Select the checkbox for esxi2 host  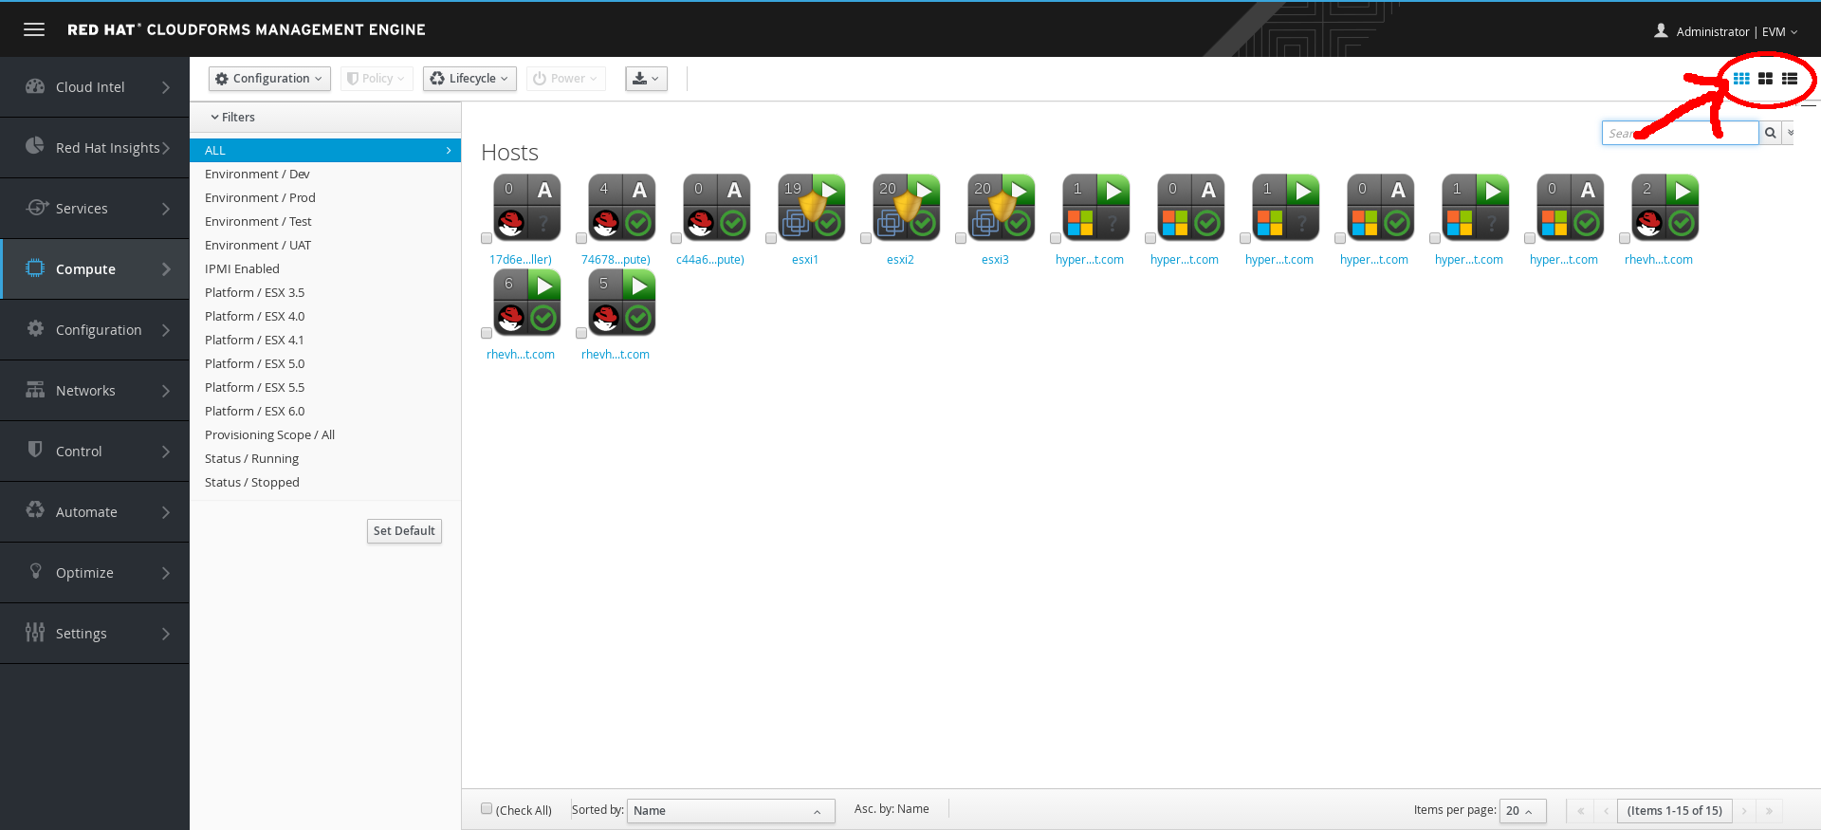[x=866, y=238]
